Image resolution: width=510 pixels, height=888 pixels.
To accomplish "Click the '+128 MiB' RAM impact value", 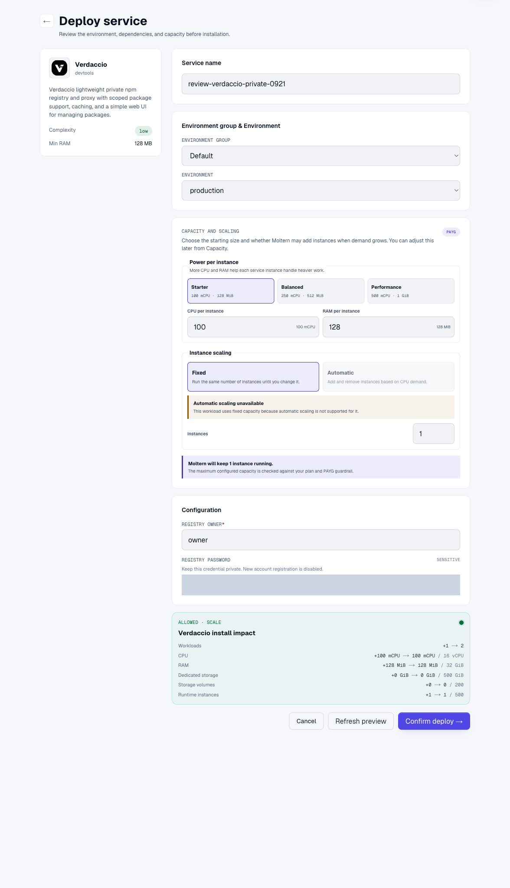I will tap(394, 665).
